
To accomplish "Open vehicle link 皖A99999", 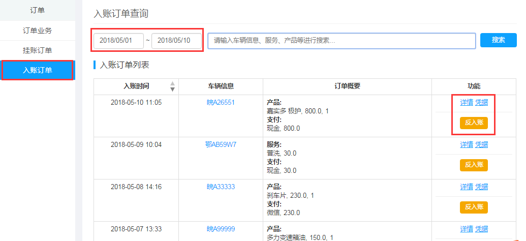I will [x=221, y=229].
